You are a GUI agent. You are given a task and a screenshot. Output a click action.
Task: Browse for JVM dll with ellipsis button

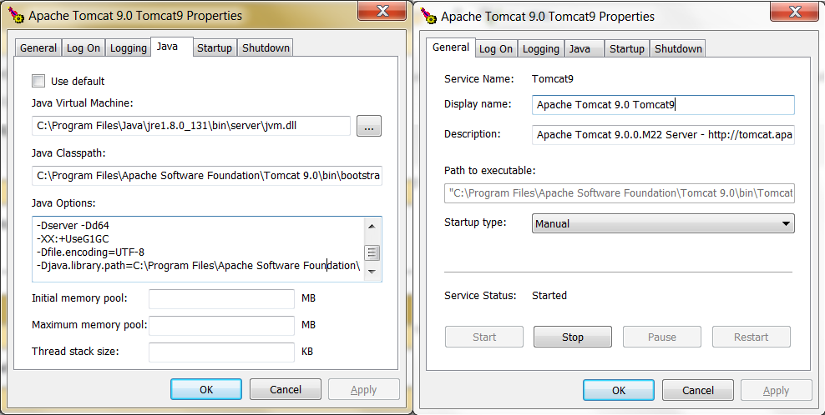pyautogui.click(x=369, y=126)
